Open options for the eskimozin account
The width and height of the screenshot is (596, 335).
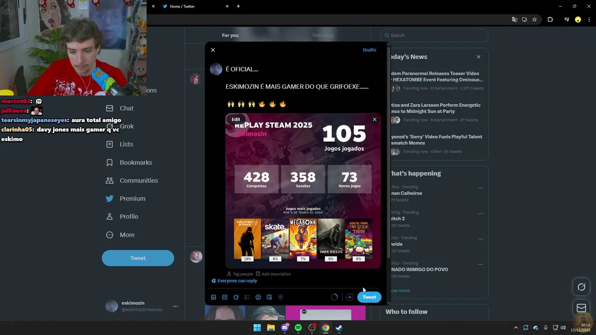click(x=176, y=306)
